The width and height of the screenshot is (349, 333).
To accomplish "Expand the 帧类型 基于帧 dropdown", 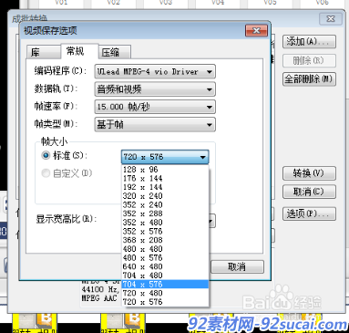I will [155, 125].
